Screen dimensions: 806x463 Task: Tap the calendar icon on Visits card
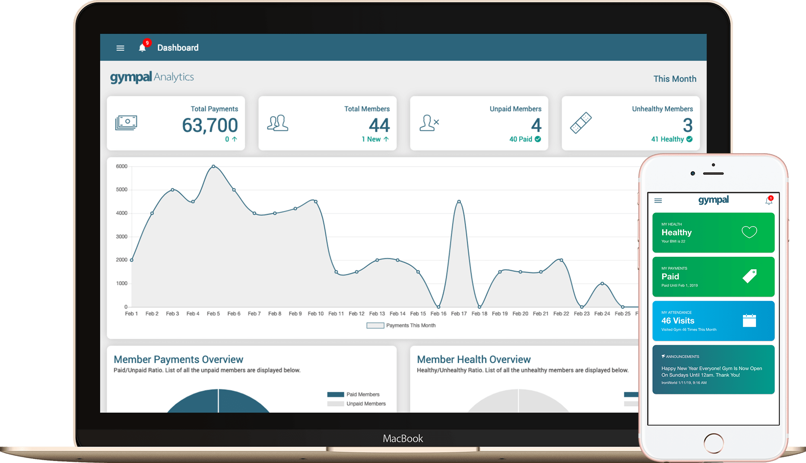(749, 321)
